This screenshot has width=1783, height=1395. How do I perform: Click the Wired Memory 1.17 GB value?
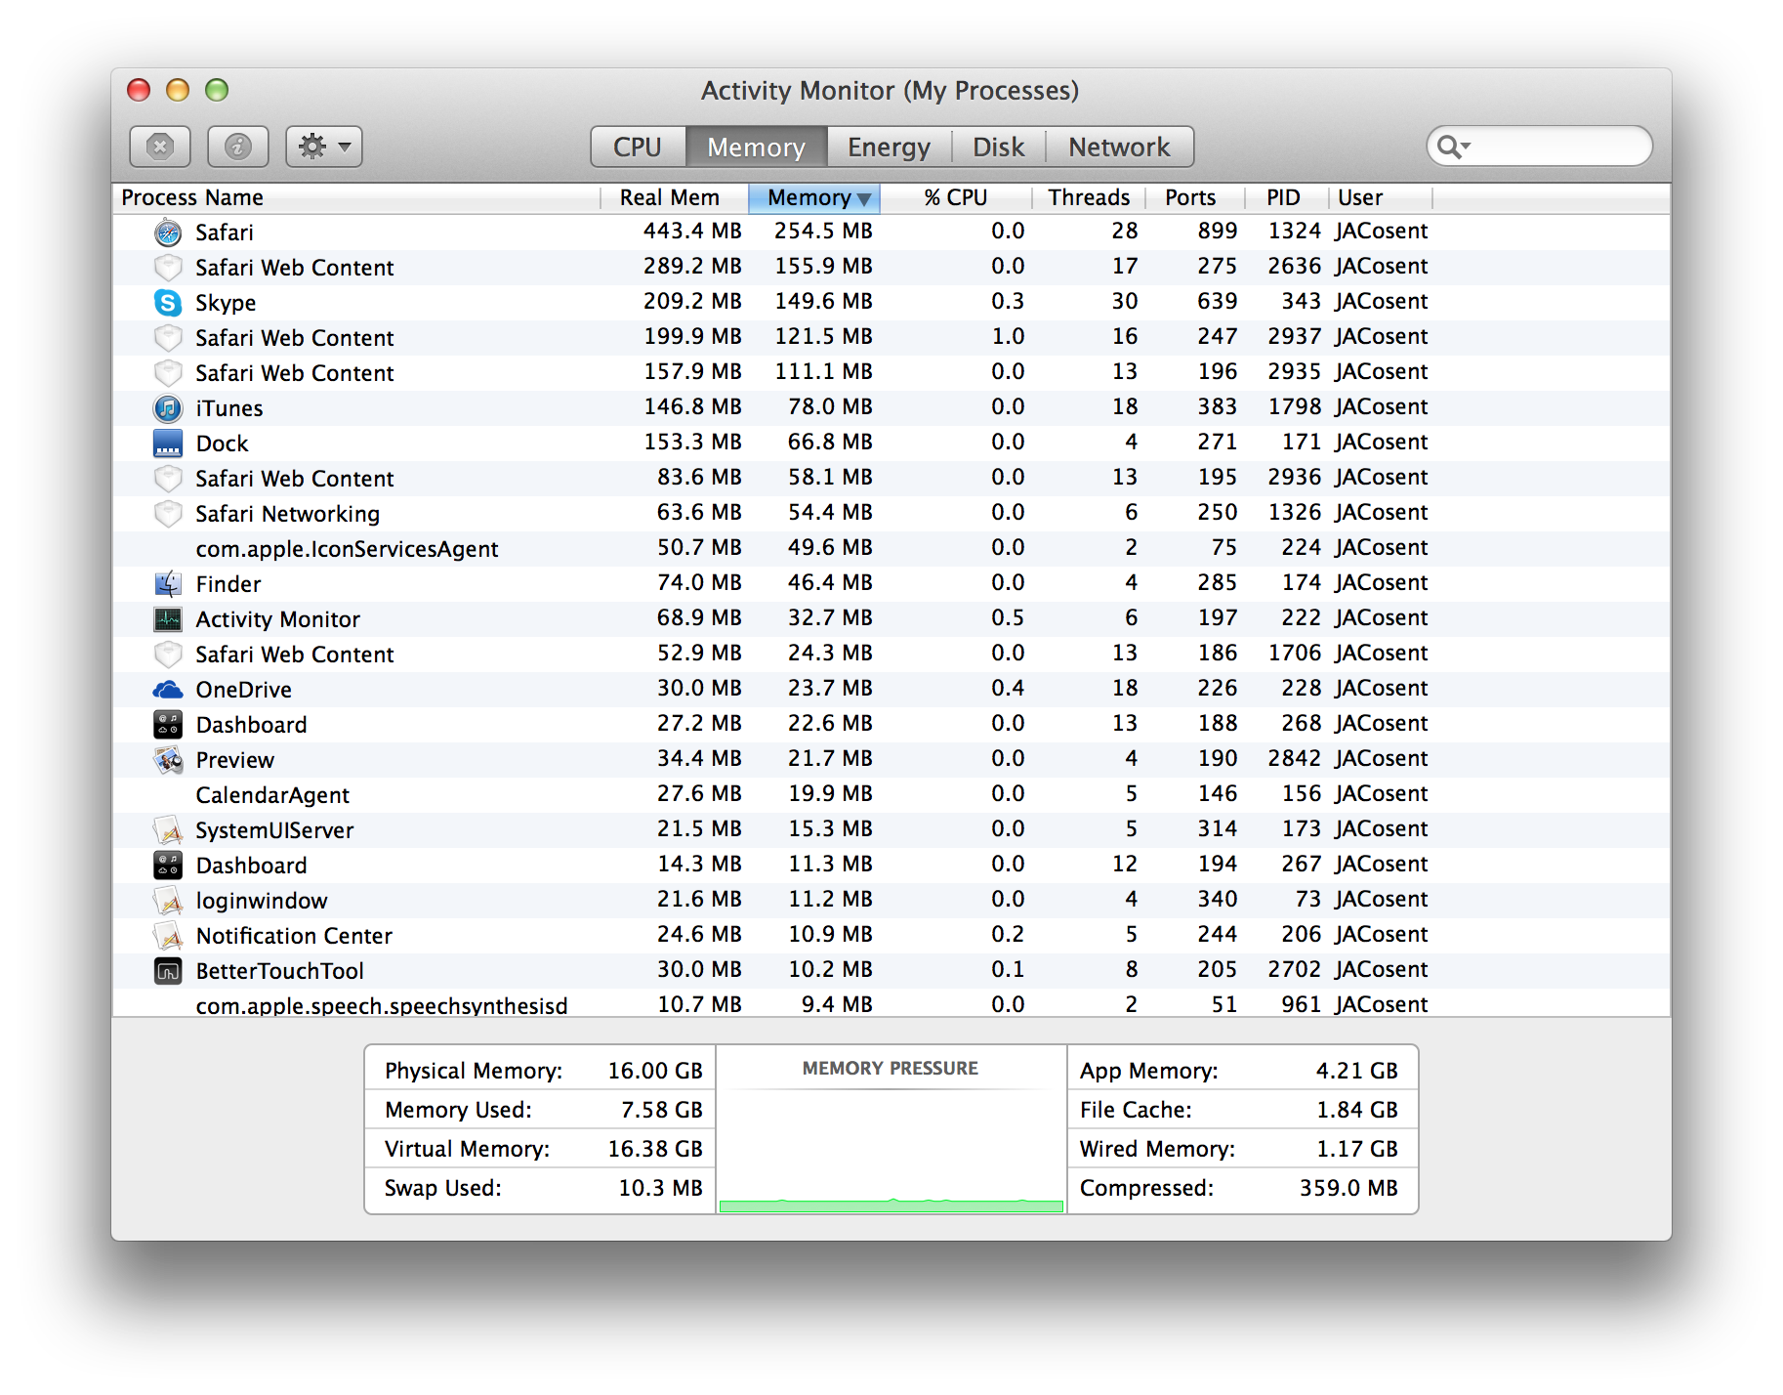coord(1356,1149)
